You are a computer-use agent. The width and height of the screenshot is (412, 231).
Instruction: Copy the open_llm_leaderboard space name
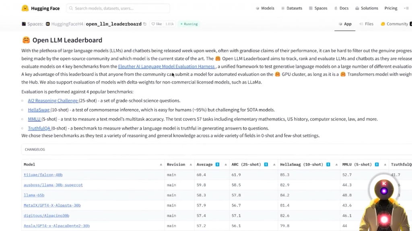[145, 24]
